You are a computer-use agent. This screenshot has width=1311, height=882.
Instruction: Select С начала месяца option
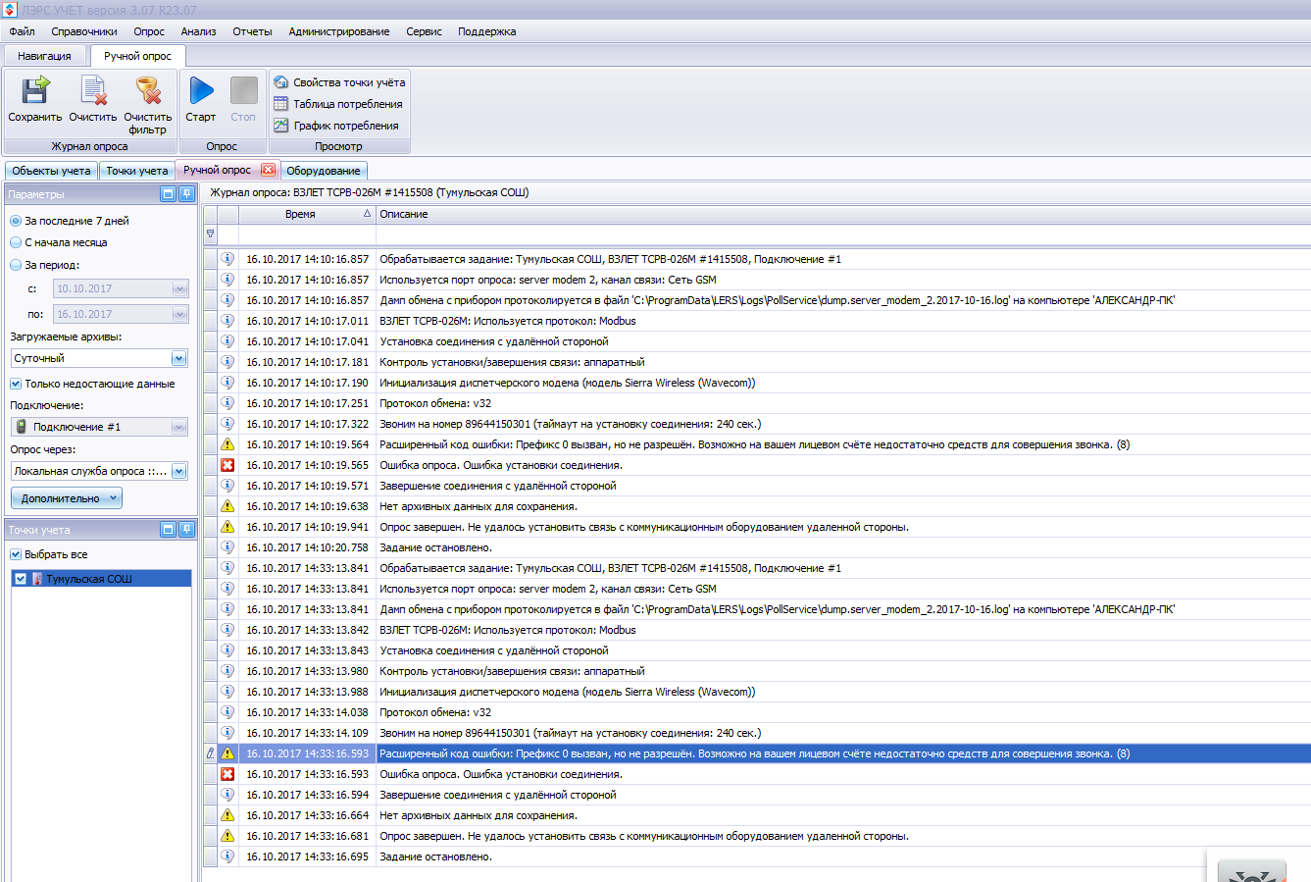coord(16,242)
